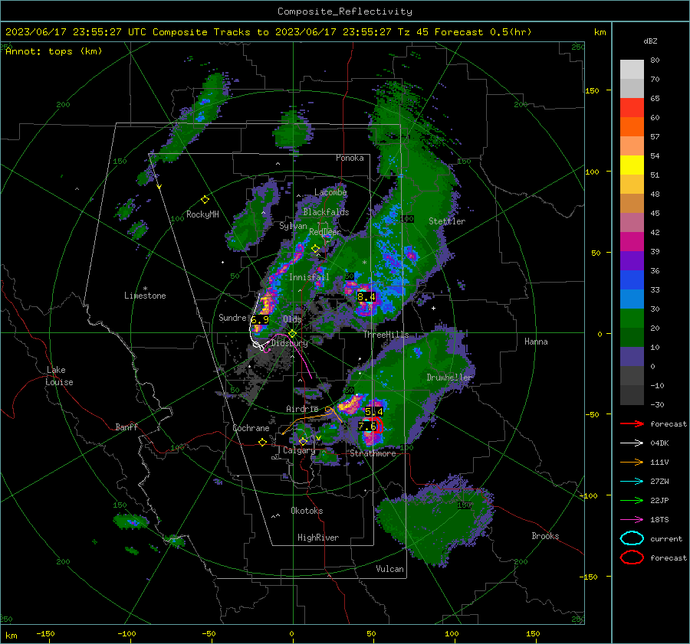Click the red forecast arrow in legend

tap(632, 423)
